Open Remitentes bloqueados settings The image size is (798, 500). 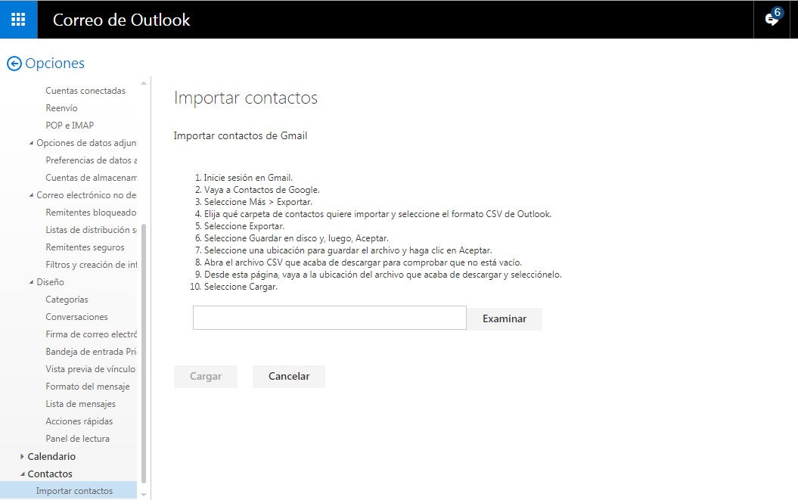(90, 212)
